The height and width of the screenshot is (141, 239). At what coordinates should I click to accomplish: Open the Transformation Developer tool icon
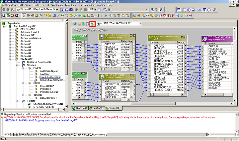83,24
